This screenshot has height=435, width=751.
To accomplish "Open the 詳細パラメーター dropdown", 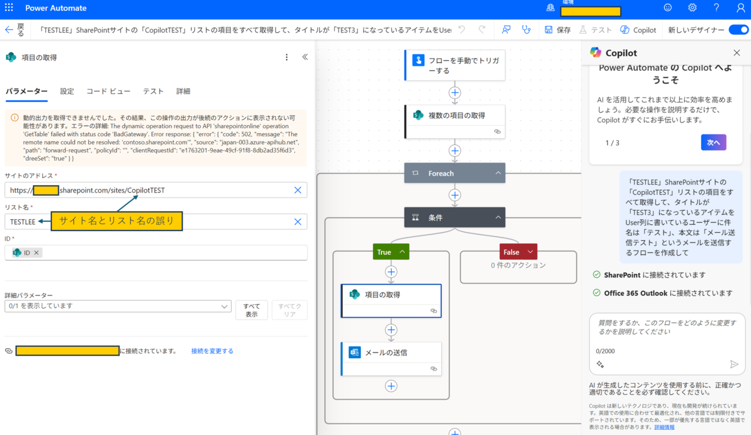I will 118,306.
